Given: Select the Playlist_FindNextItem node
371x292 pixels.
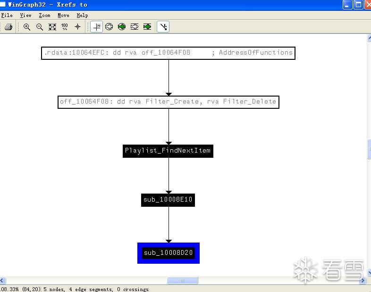Looking at the screenshot, I should 168,151.
